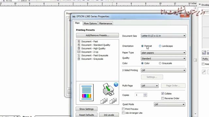The image size is (209, 117).
Task: Select Grayscale printing radio button
Action: (160, 63)
